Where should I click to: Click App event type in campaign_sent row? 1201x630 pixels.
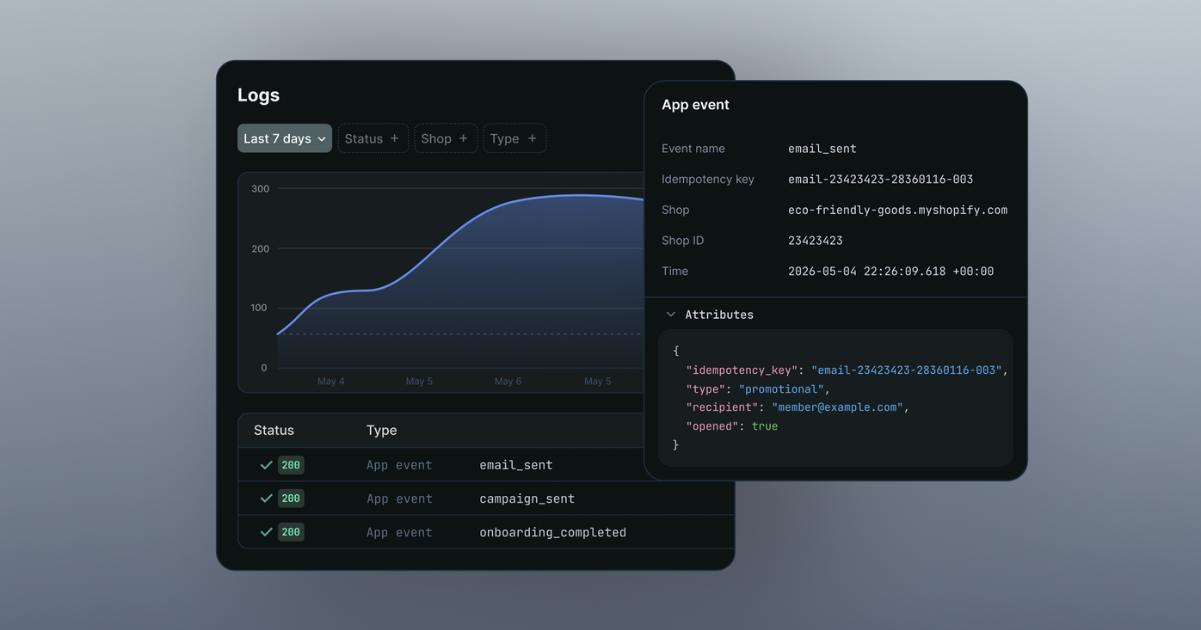(x=399, y=498)
